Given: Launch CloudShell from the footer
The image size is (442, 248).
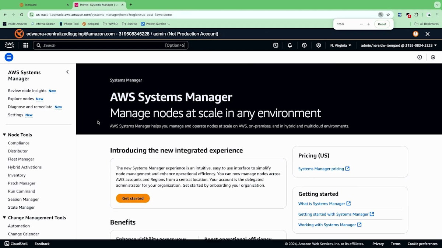Looking at the screenshot, I should click(17, 244).
